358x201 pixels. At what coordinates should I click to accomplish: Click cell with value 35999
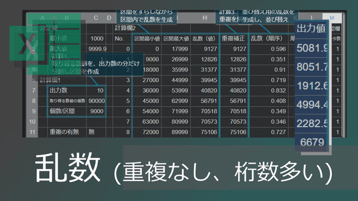(x=176, y=70)
